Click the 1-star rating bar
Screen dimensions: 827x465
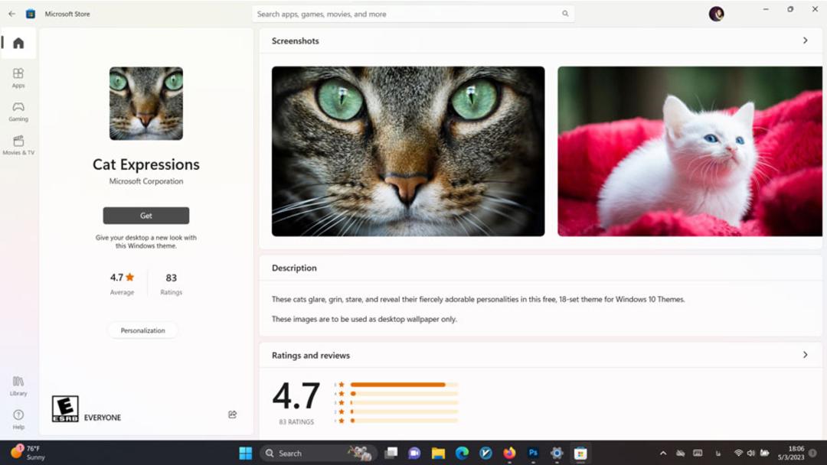[404, 420]
